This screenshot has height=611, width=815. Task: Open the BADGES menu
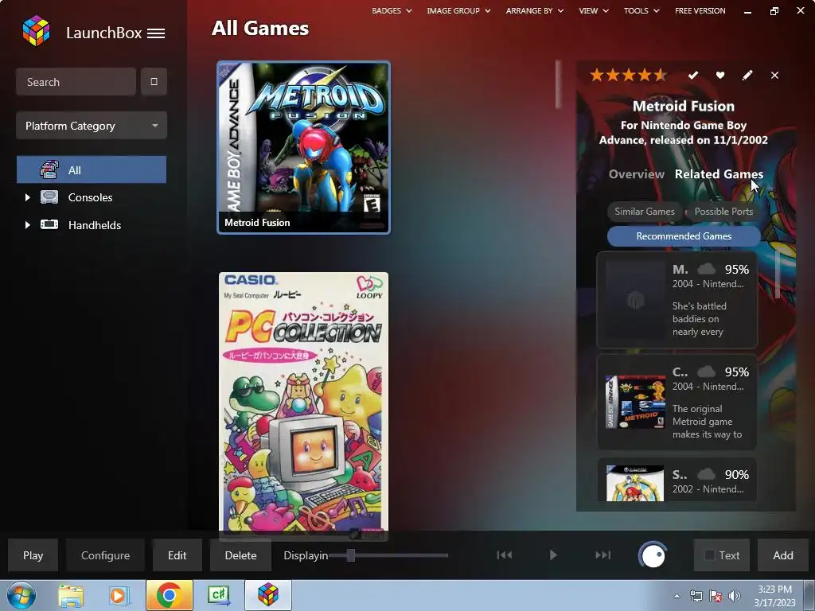tap(392, 10)
